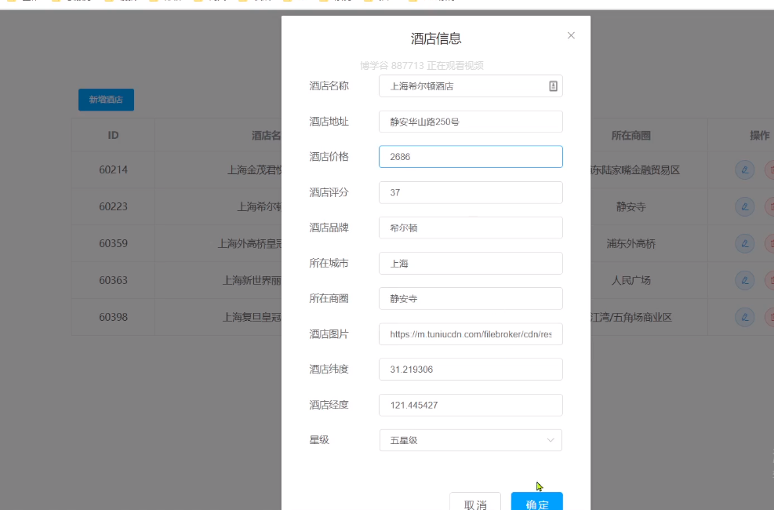Click table cell ID 60359
Viewport: 774px width, 510px height.
point(113,243)
